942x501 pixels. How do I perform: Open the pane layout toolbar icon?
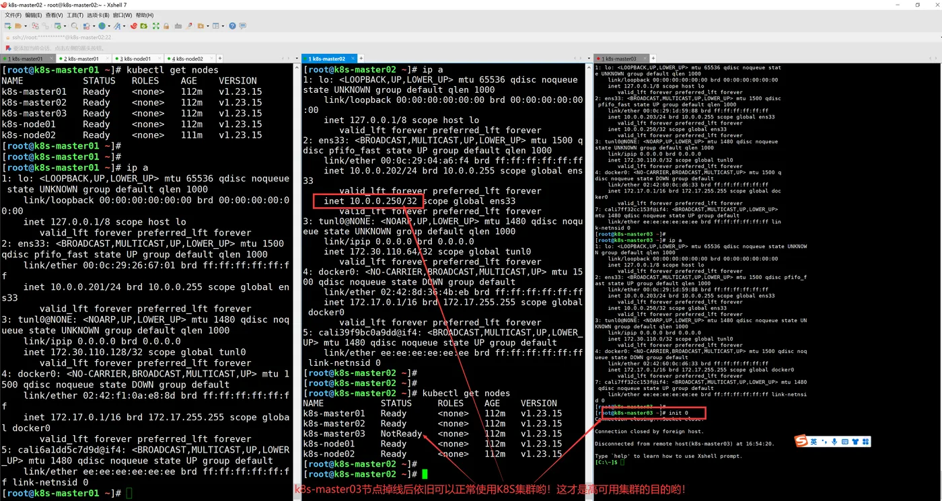(215, 26)
